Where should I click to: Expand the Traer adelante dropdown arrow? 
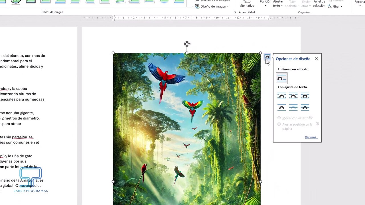pyautogui.click(x=299, y=6)
